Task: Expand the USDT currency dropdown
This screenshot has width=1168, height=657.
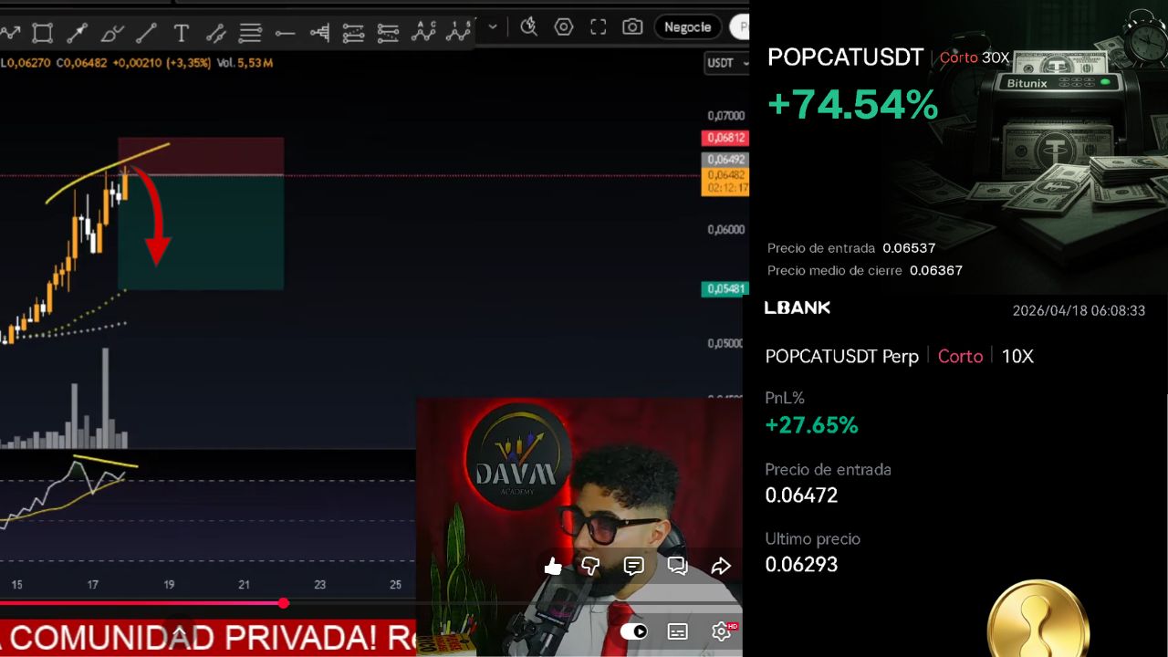Action: [x=726, y=63]
